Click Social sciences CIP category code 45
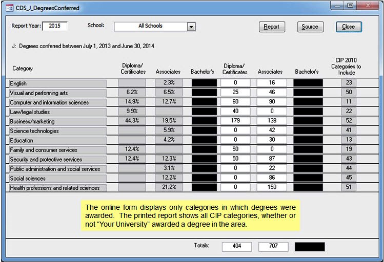 pos(349,178)
